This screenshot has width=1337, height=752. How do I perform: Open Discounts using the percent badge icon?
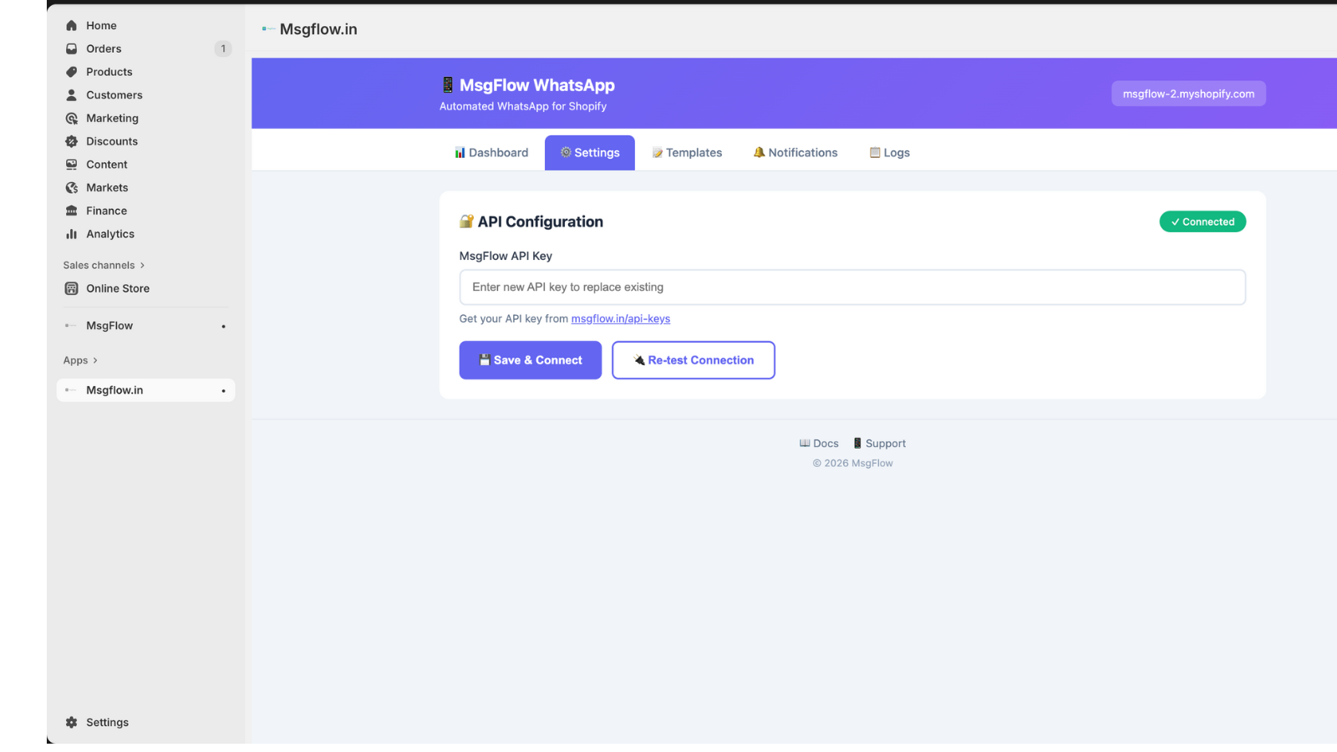click(x=72, y=141)
